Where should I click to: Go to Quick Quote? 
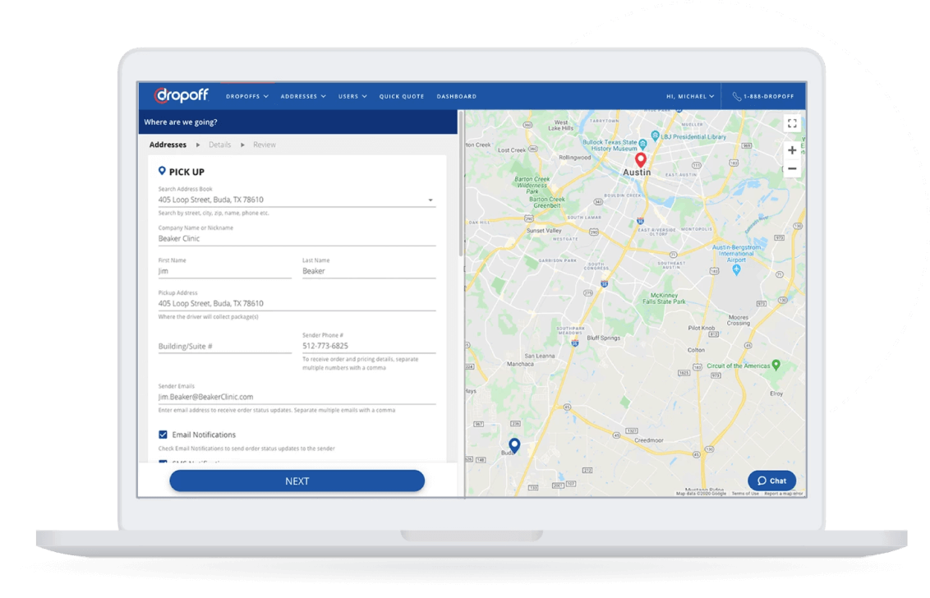[402, 97]
